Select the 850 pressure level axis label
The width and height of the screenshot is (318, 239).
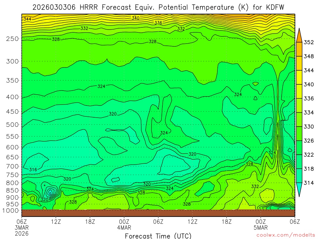tap(12, 191)
